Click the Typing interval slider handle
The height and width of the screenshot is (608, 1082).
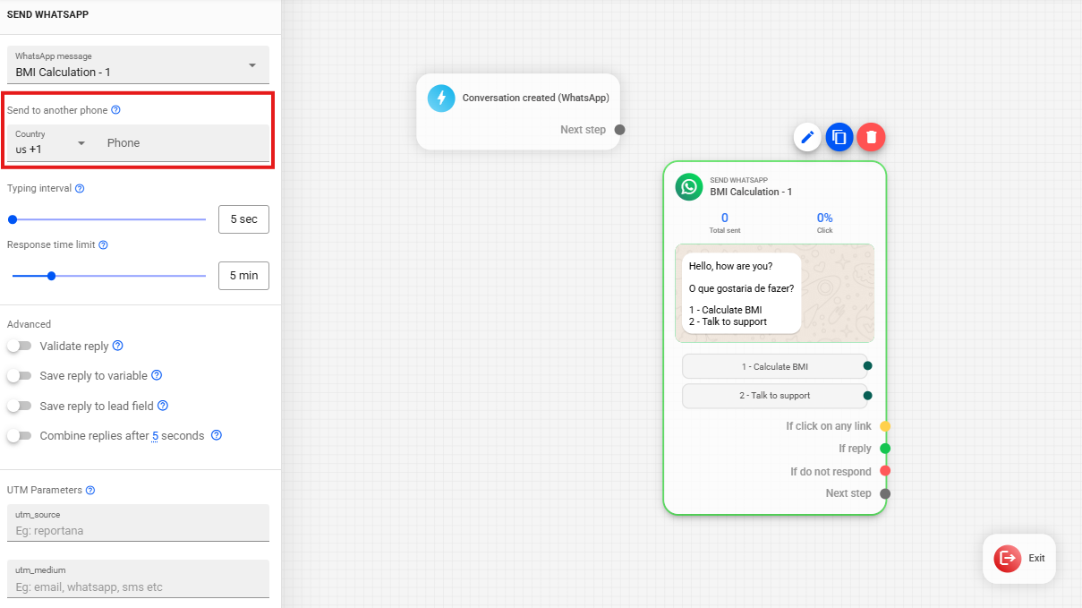click(13, 219)
